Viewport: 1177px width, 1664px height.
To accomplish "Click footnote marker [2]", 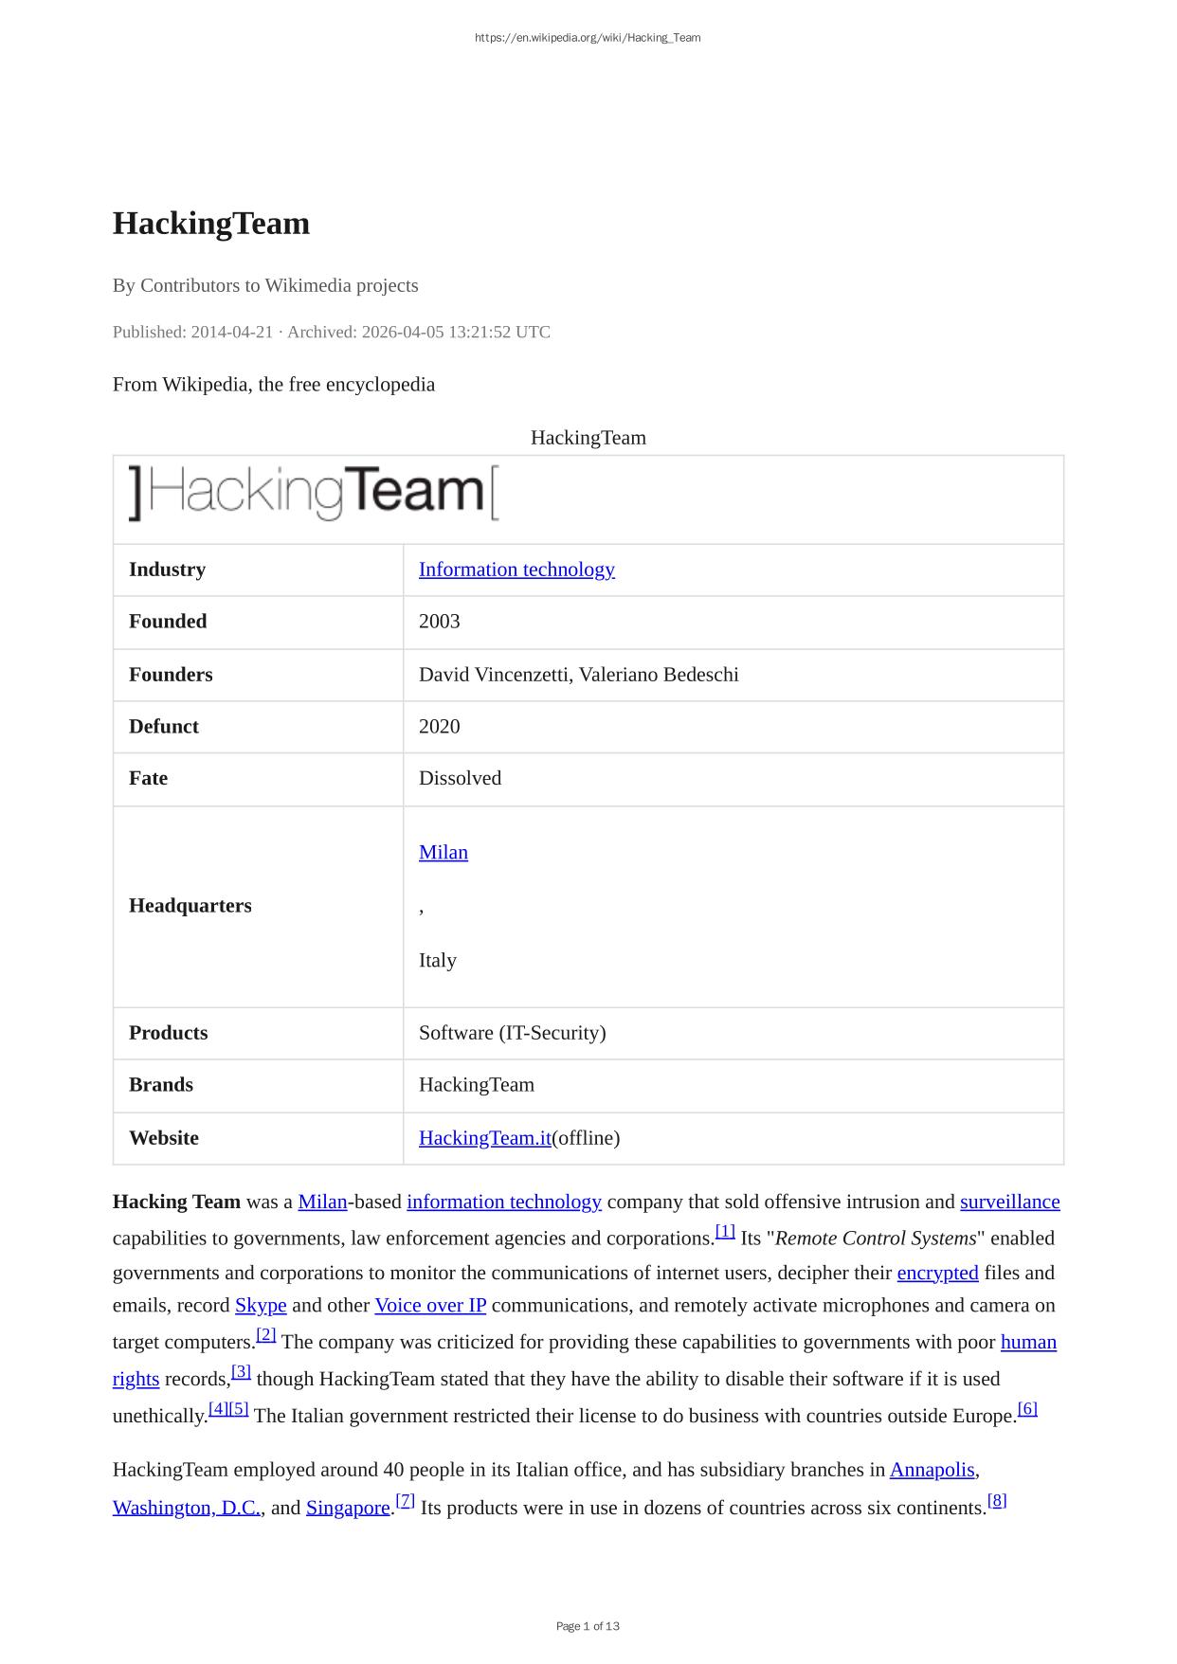I will coord(266,1334).
